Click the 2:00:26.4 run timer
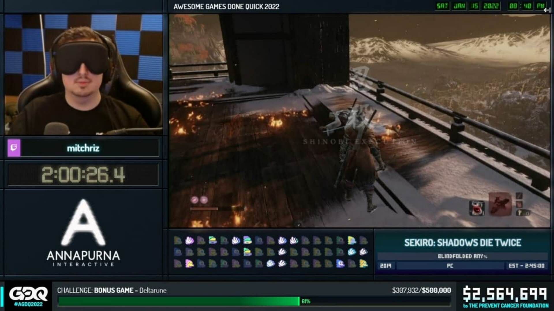 click(x=83, y=175)
